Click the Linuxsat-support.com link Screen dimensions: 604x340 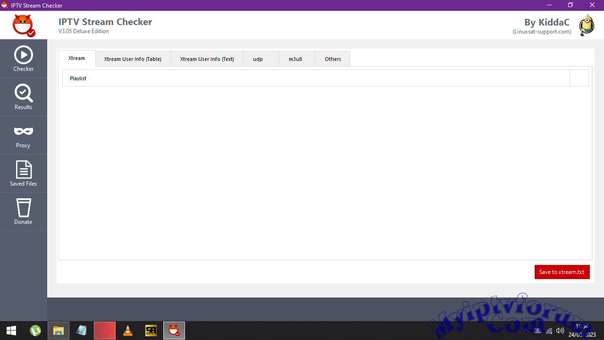pos(542,32)
